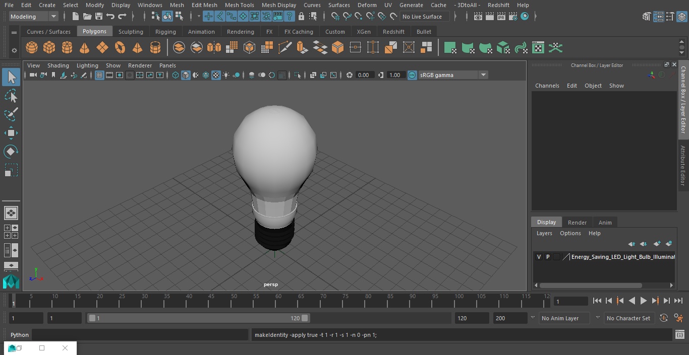The image size is (689, 355).
Task: Create a polygon pipe from shelf
Action: (x=155, y=48)
